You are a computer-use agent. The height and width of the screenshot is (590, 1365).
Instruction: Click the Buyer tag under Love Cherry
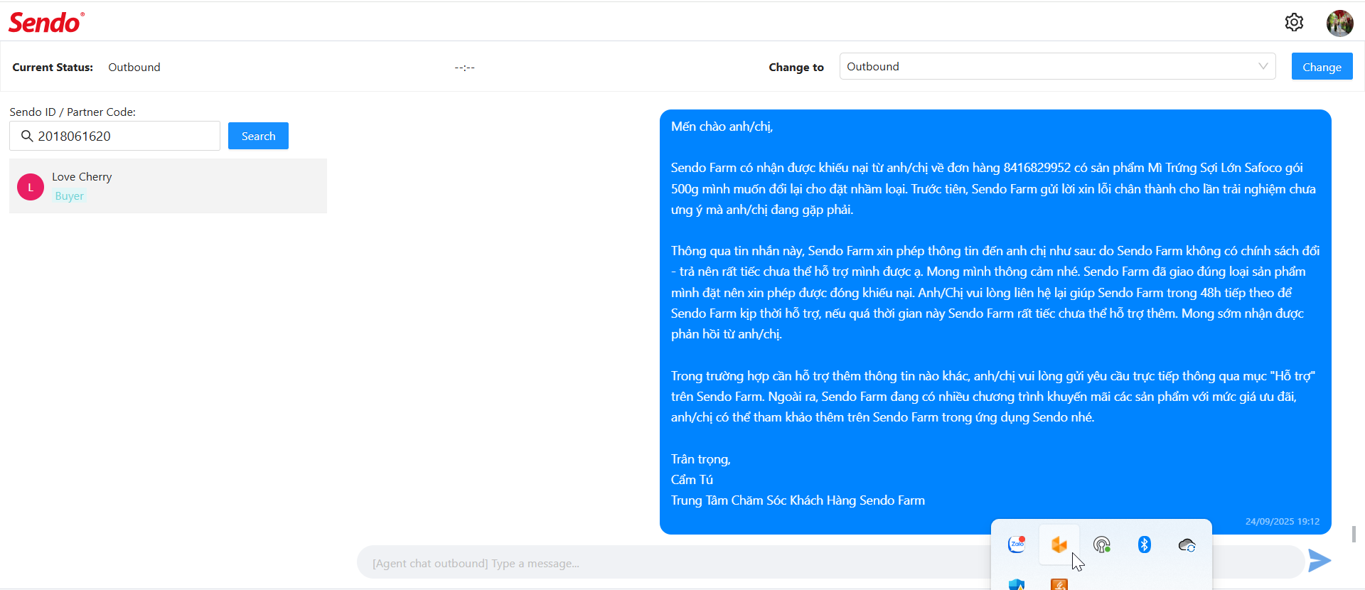[x=70, y=196]
